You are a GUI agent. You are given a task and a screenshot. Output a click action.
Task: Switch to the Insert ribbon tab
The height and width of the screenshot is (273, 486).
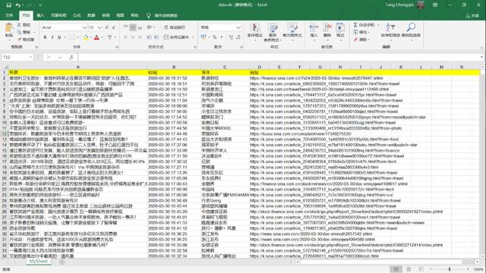click(x=40, y=15)
